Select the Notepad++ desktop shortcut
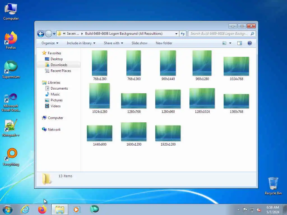This screenshot has height=215, width=287. click(11, 128)
